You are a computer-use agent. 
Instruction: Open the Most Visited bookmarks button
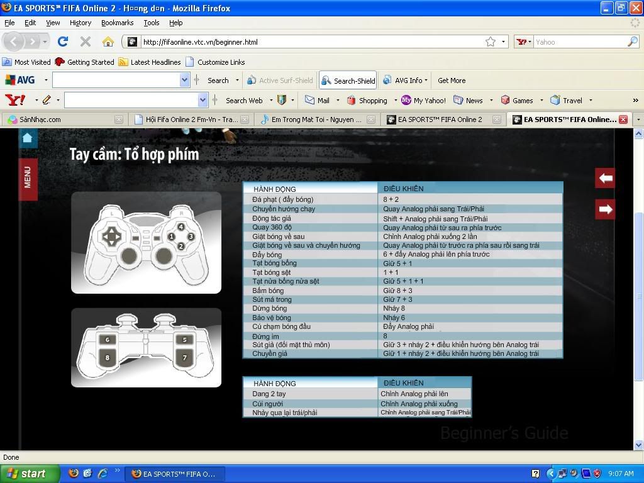pos(26,62)
